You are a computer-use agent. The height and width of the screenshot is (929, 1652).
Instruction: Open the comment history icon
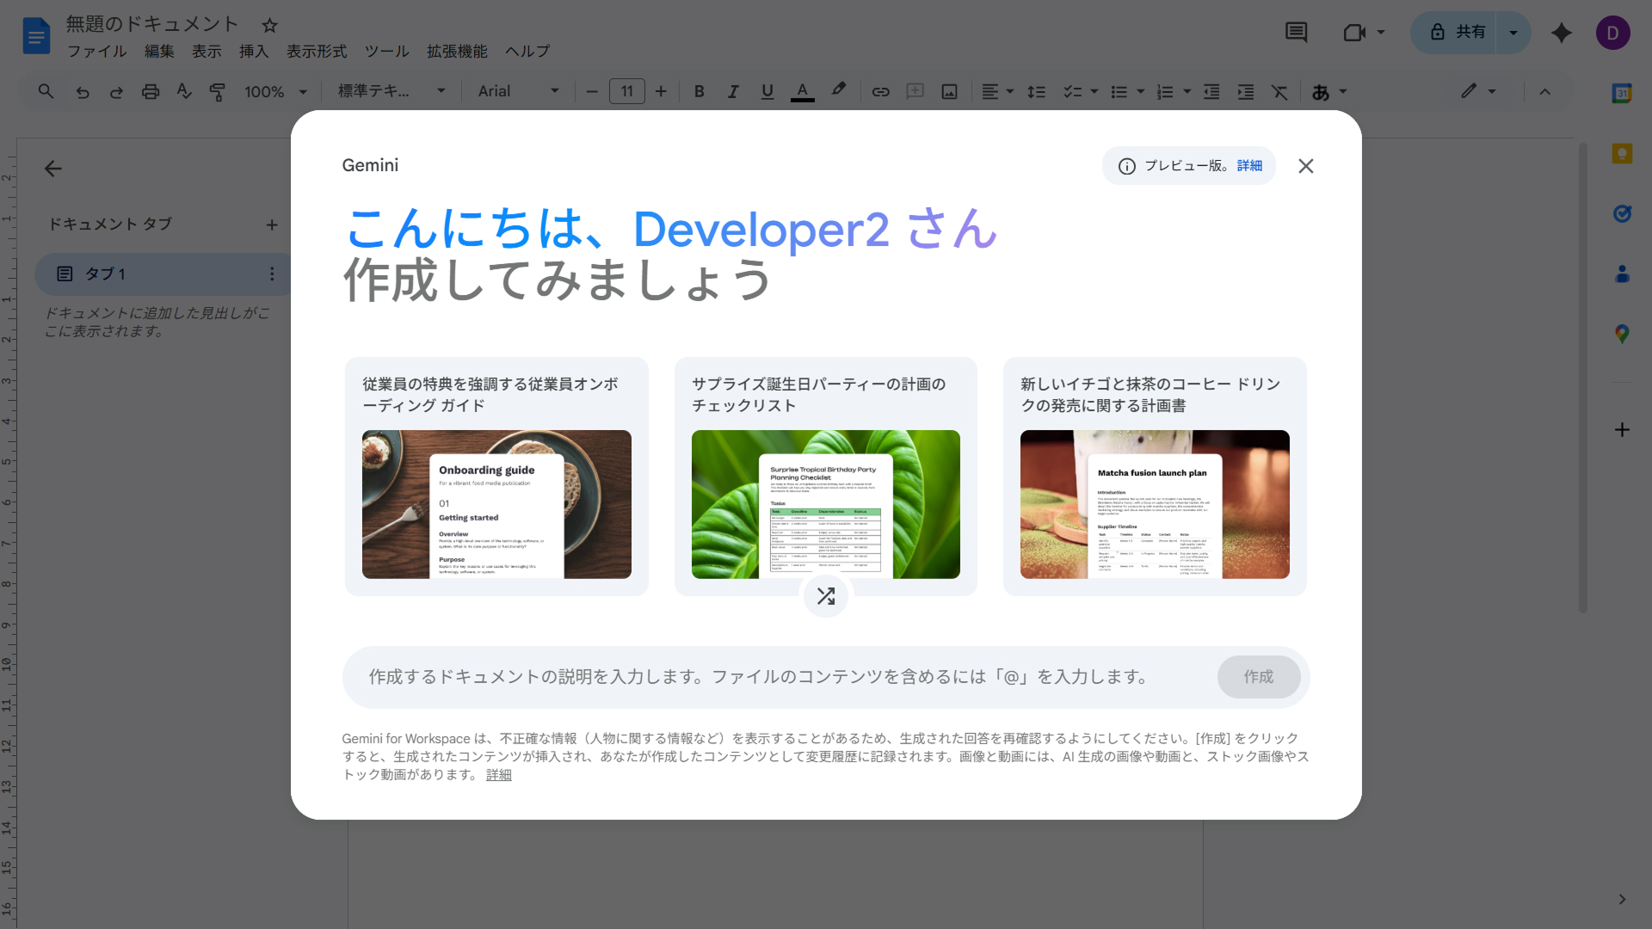tap(1296, 33)
